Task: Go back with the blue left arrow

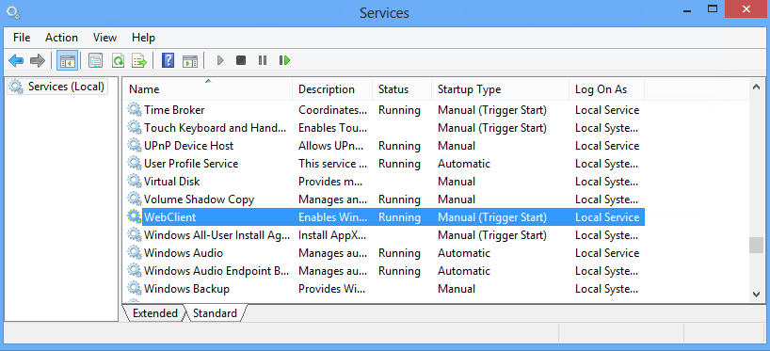Action: point(16,61)
